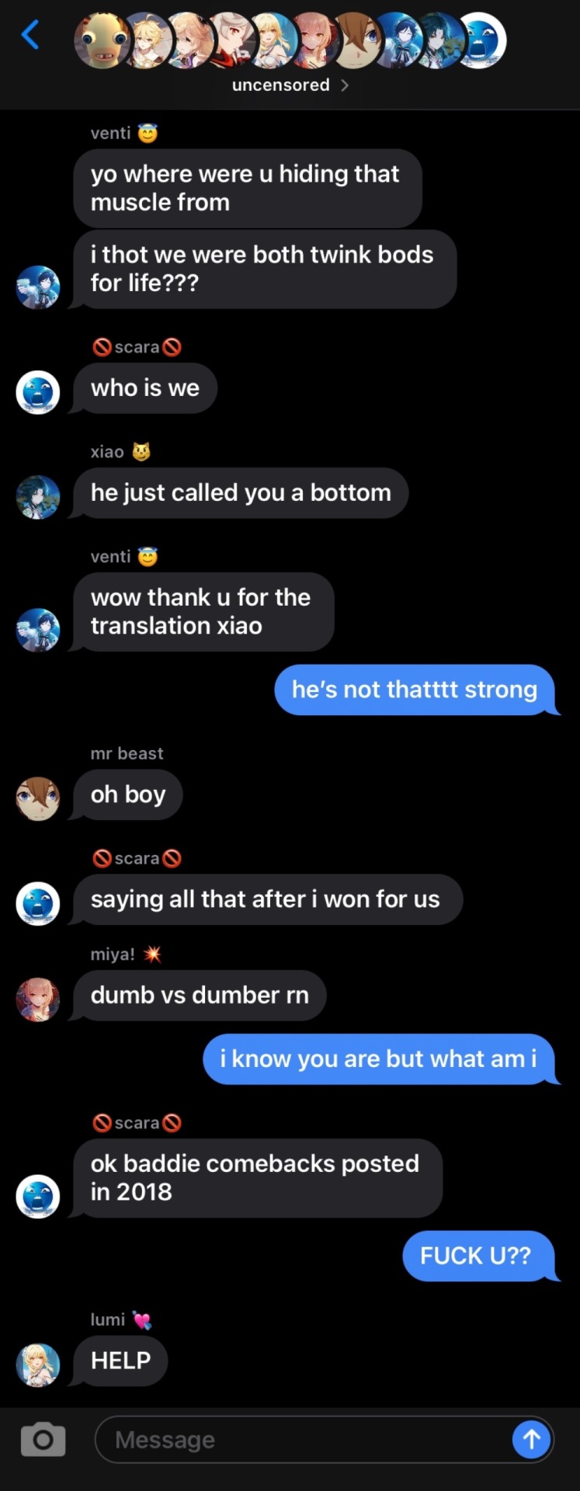
Task: Tap miya's avatar beside 'dumb vs dumber rn'
Action: point(38,999)
